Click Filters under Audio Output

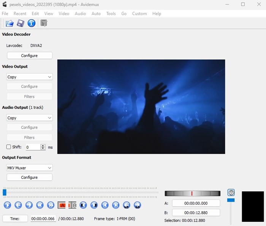pos(30,137)
